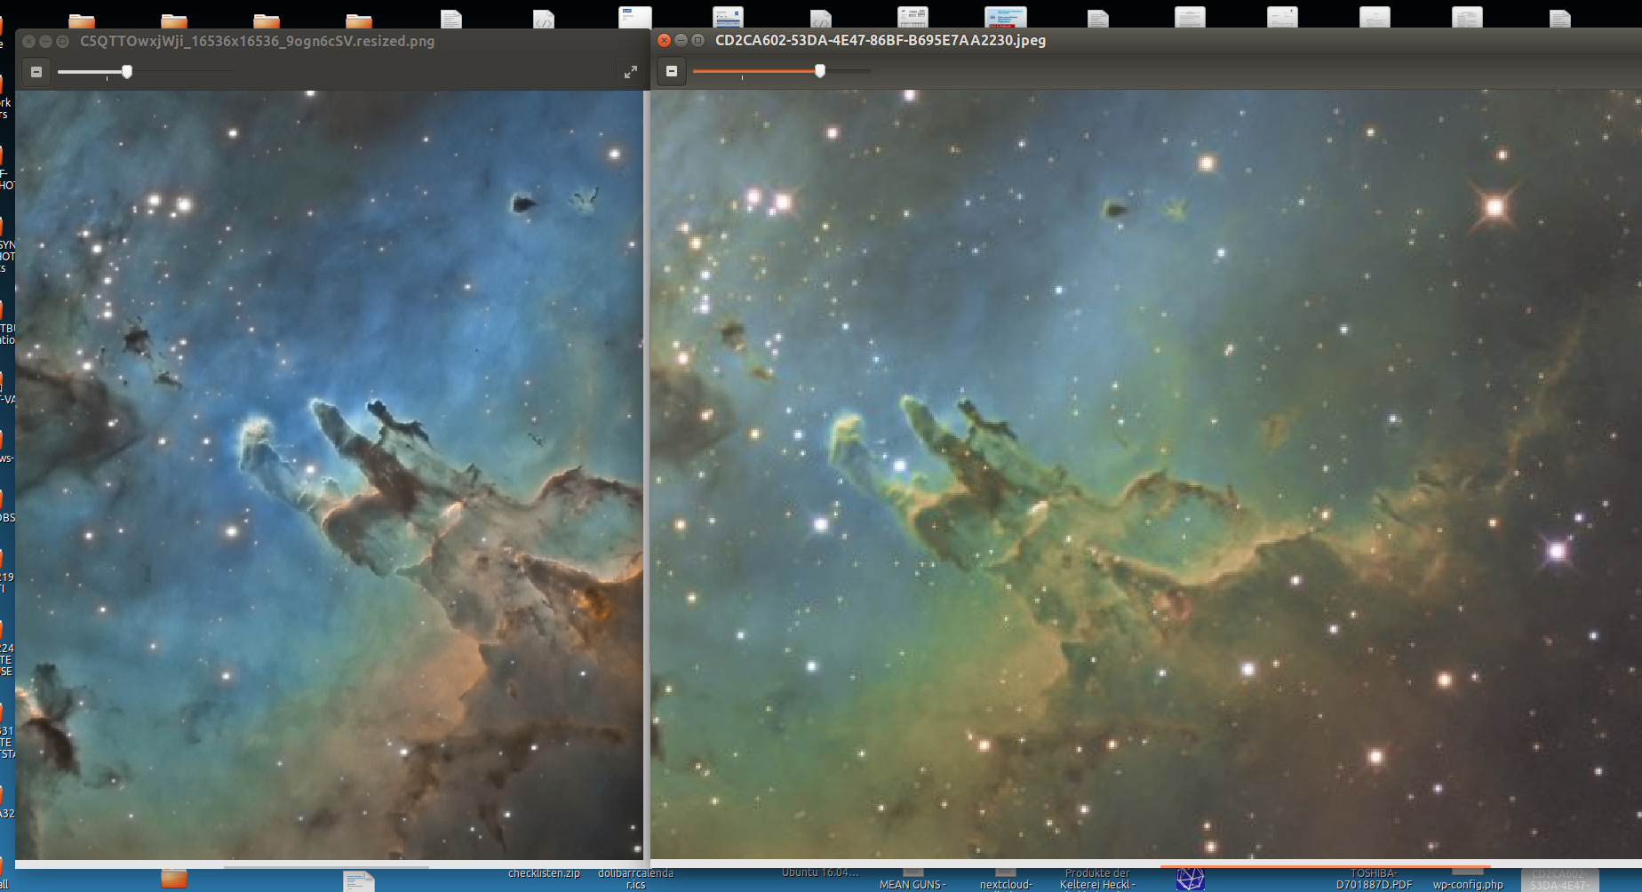This screenshot has height=892, width=1642.
Task: Click fullscreen arrows icon in resized.png viewer
Action: pos(630,72)
